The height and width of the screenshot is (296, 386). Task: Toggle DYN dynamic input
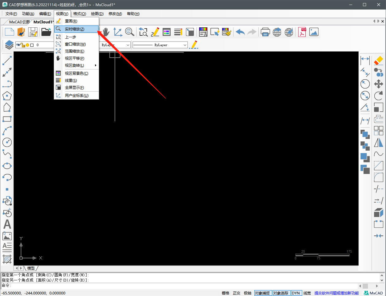pos(296,293)
